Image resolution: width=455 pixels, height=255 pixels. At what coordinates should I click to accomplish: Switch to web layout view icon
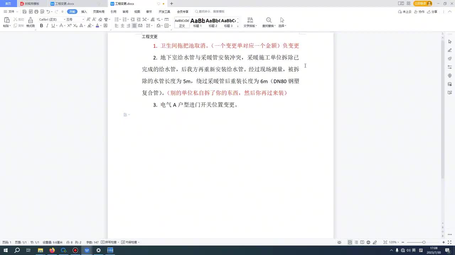368,242
